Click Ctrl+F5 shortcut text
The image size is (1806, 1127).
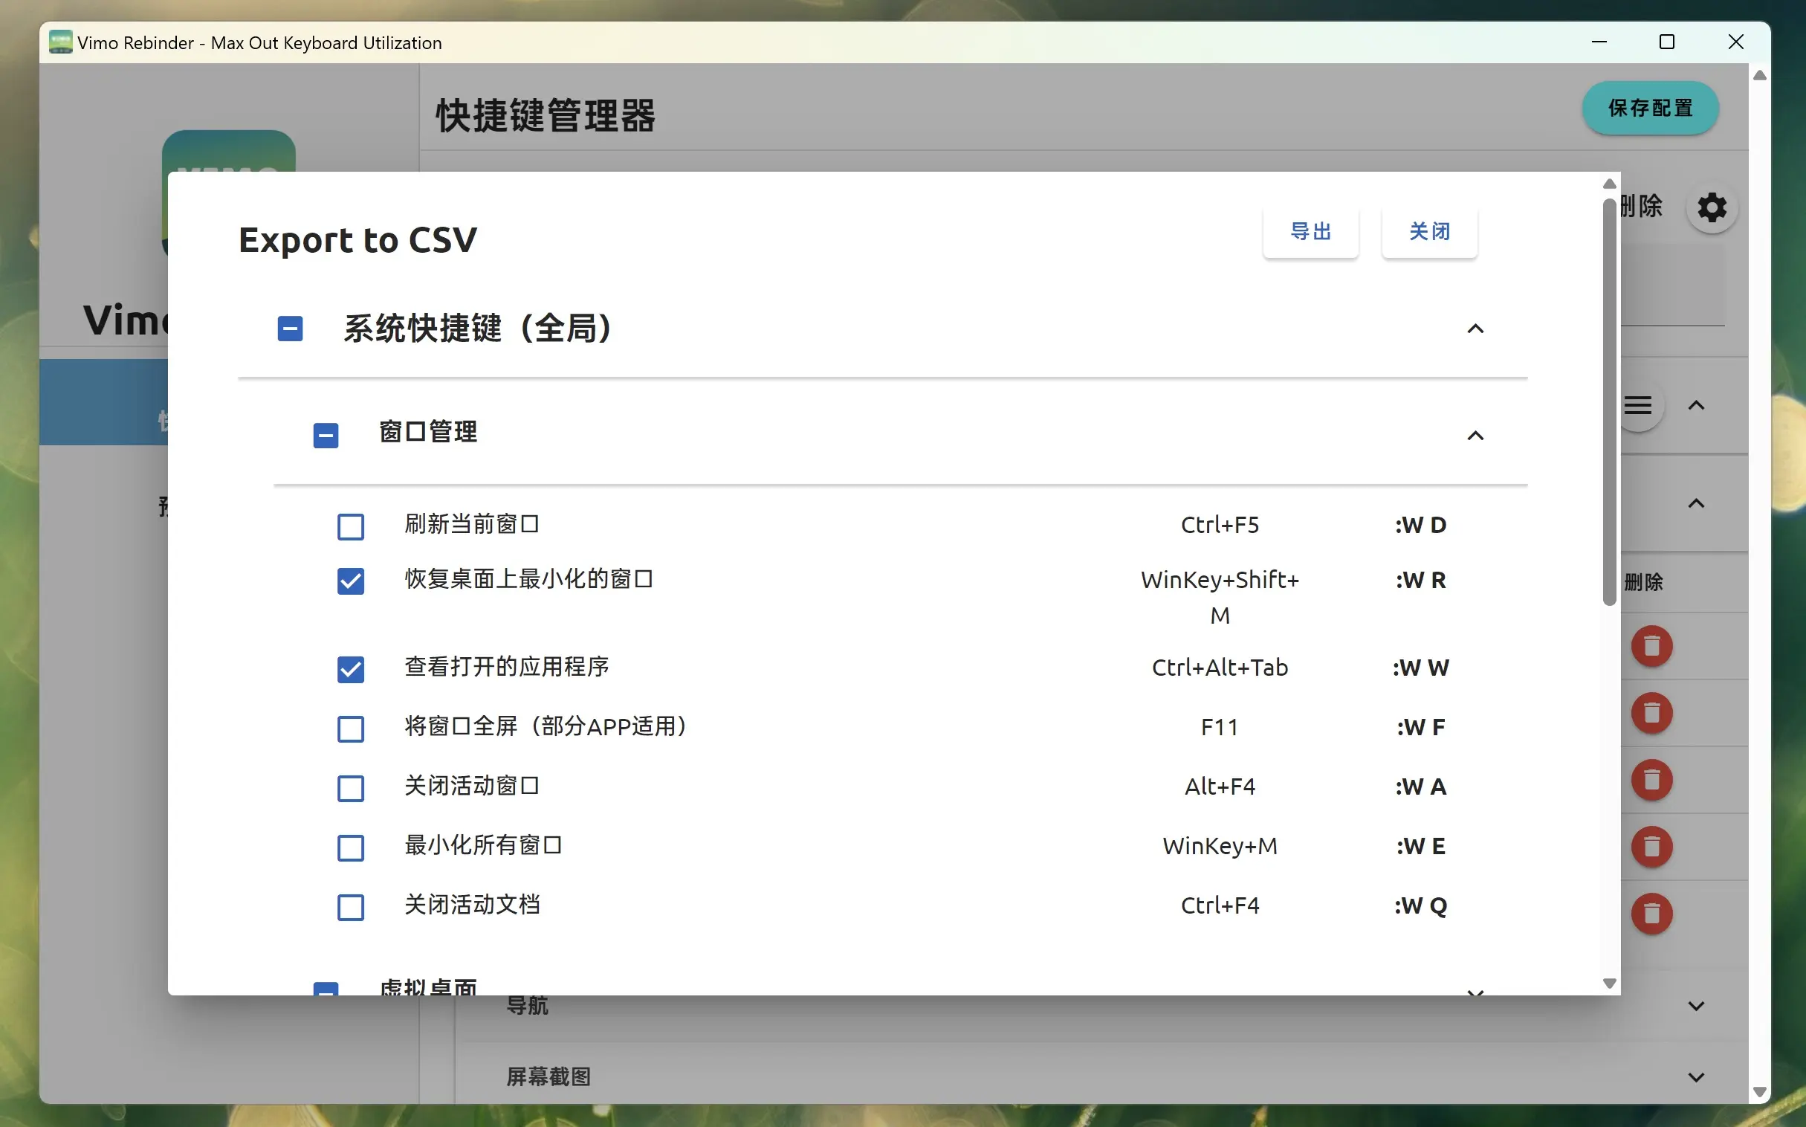[1220, 525]
